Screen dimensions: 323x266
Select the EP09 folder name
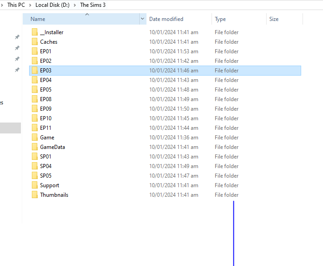point(45,109)
